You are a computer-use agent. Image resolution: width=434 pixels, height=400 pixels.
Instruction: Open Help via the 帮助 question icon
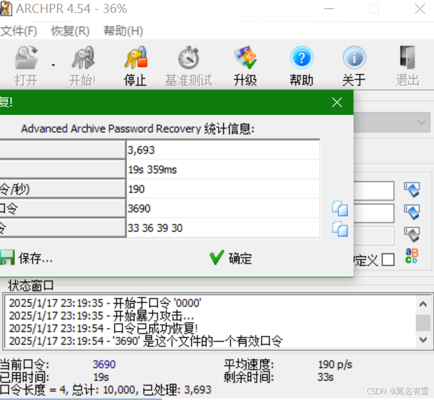tap(302, 58)
